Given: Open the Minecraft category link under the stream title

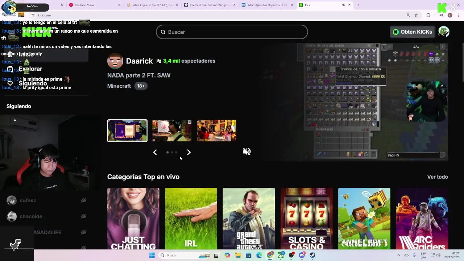Looking at the screenshot, I should (x=119, y=86).
